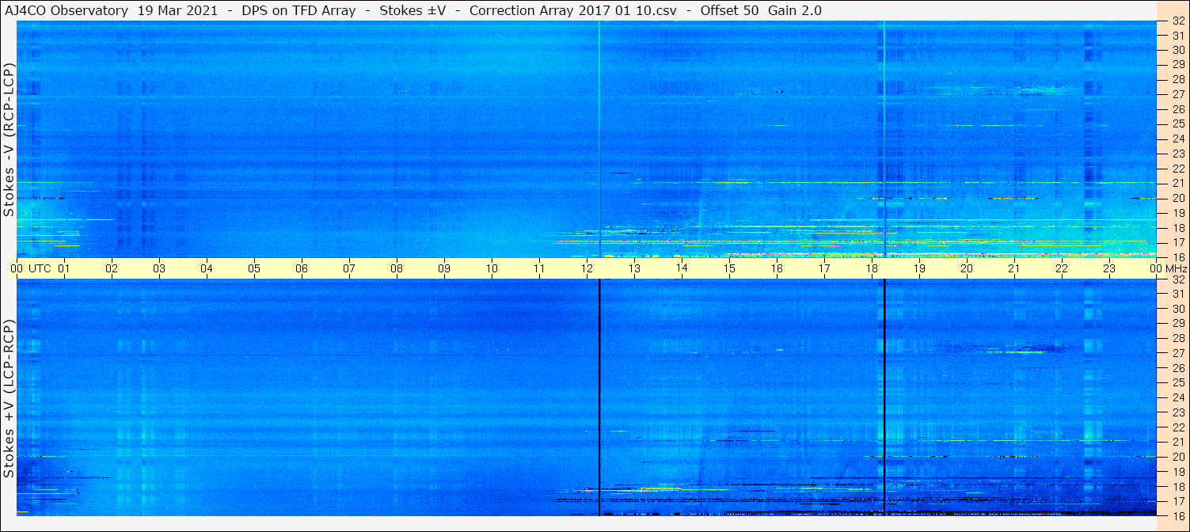Pick the 18 MHz label of the Stokes -V panel
1190x532 pixels.
1177,228
